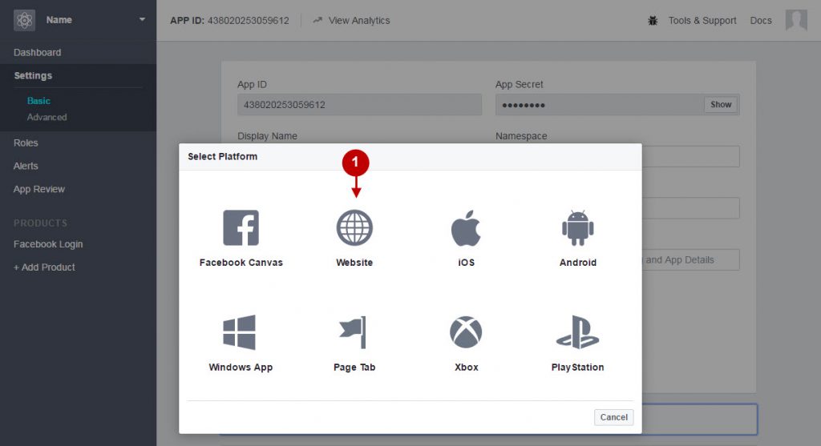This screenshot has width=821, height=446.
Task: Click the Website label text
Action: click(x=354, y=263)
